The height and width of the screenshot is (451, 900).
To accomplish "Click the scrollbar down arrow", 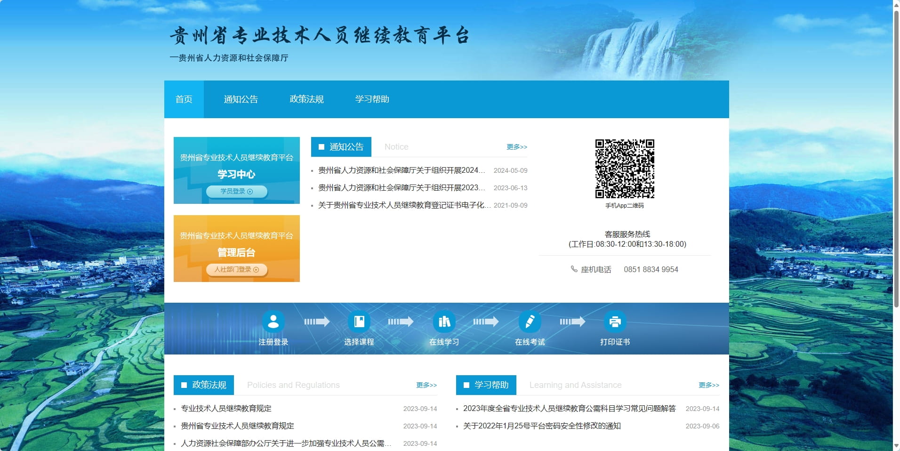I will pos(896,446).
